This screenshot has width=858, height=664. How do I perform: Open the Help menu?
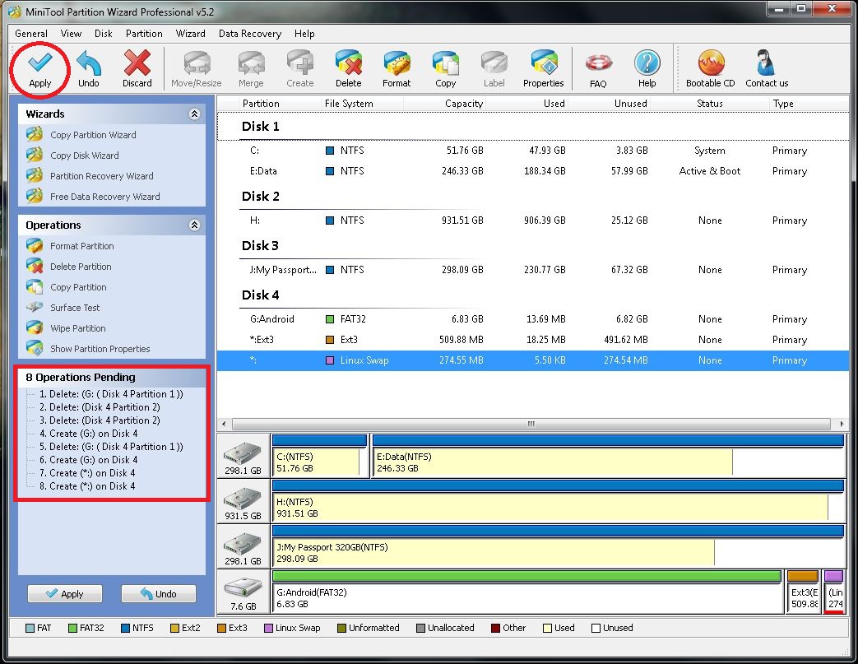coord(304,34)
